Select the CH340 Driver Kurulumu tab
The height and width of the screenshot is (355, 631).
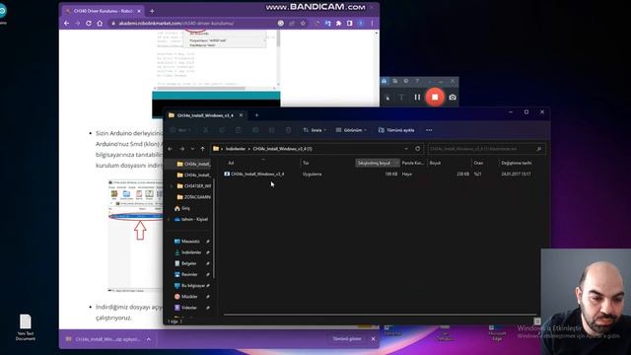103,11
